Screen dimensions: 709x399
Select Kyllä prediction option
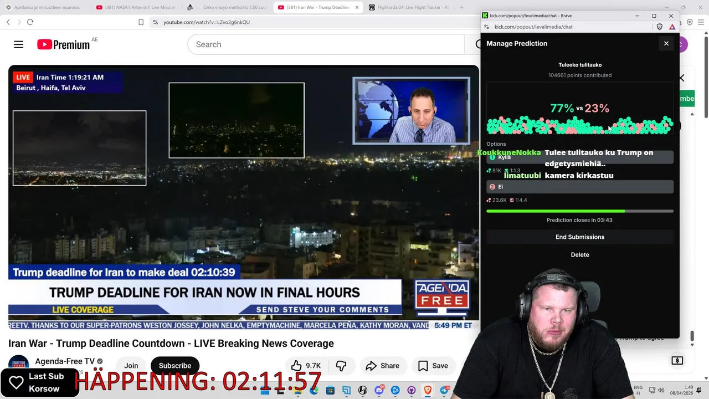[x=580, y=157]
